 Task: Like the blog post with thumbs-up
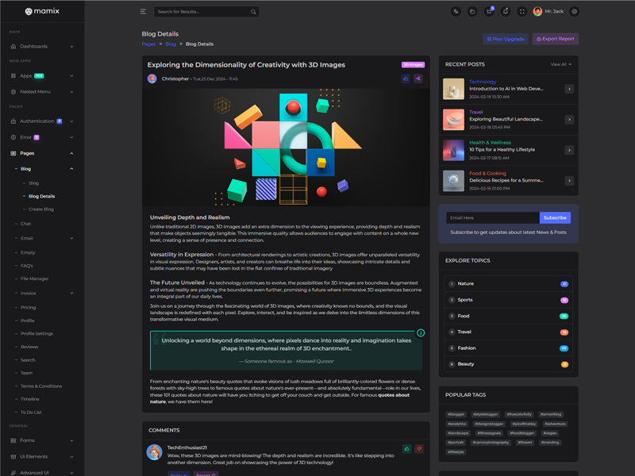(406, 79)
